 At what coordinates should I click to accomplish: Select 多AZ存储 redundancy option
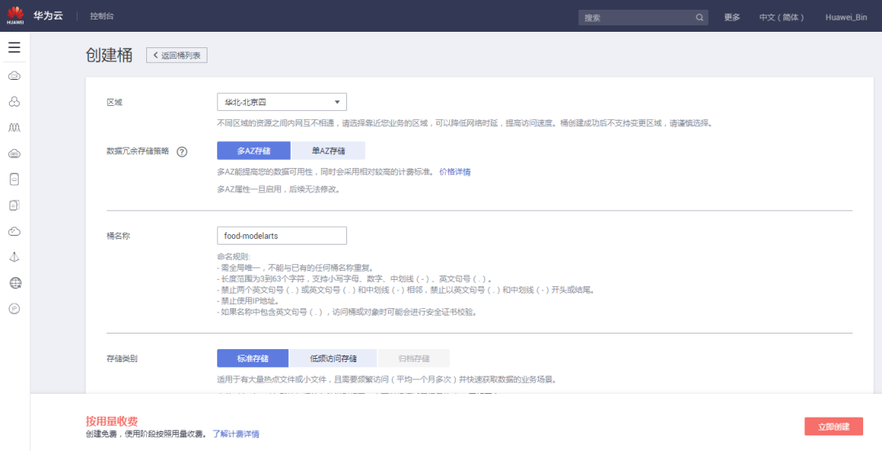click(254, 151)
